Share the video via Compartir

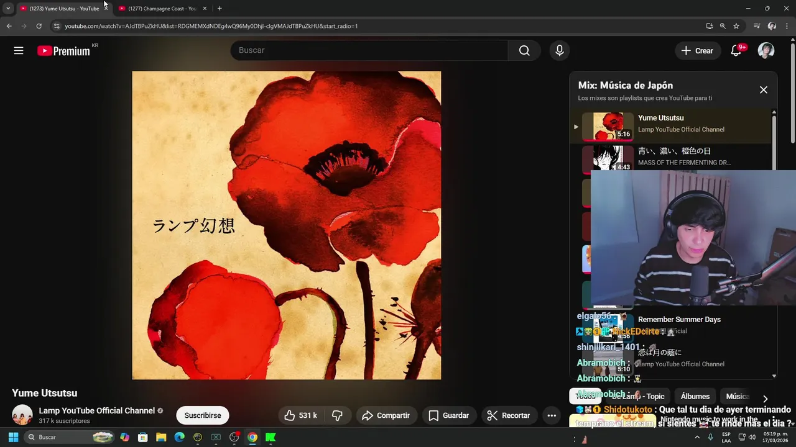(x=386, y=415)
